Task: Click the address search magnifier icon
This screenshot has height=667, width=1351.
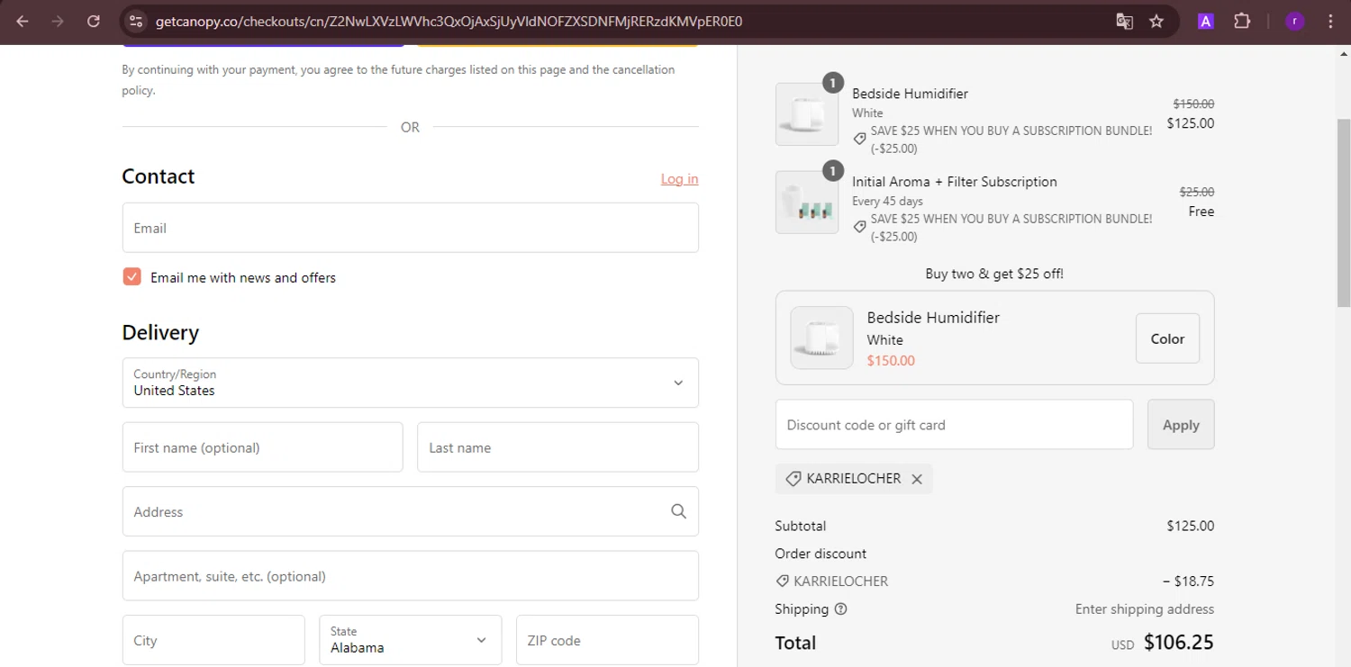Action: point(678,511)
